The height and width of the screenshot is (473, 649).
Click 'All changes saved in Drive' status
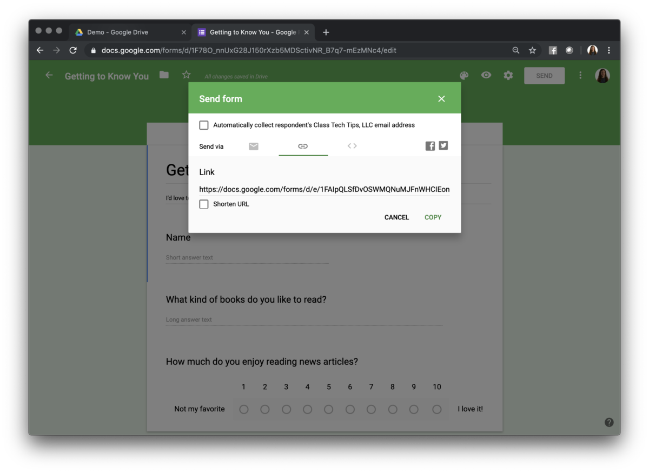coord(236,77)
